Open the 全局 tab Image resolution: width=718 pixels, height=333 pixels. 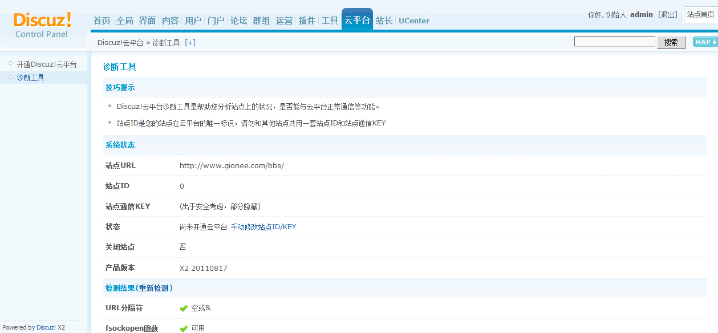(x=124, y=21)
